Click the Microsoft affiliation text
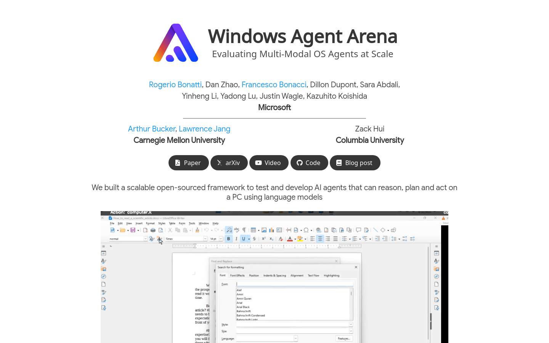This screenshot has width=549, height=343. pos(274,107)
